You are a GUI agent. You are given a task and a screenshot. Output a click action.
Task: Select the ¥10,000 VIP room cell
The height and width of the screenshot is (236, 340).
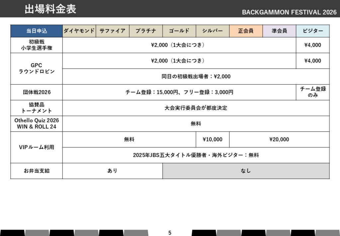[212, 139]
